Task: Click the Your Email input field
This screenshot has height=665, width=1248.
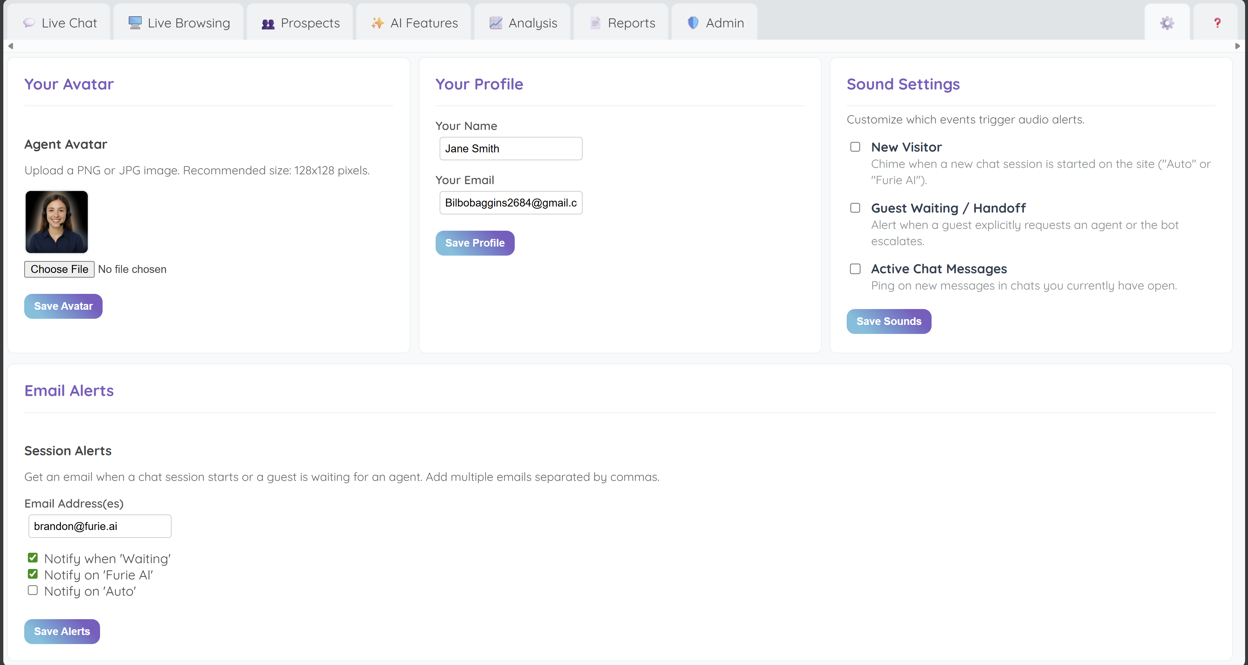Action: (x=511, y=203)
